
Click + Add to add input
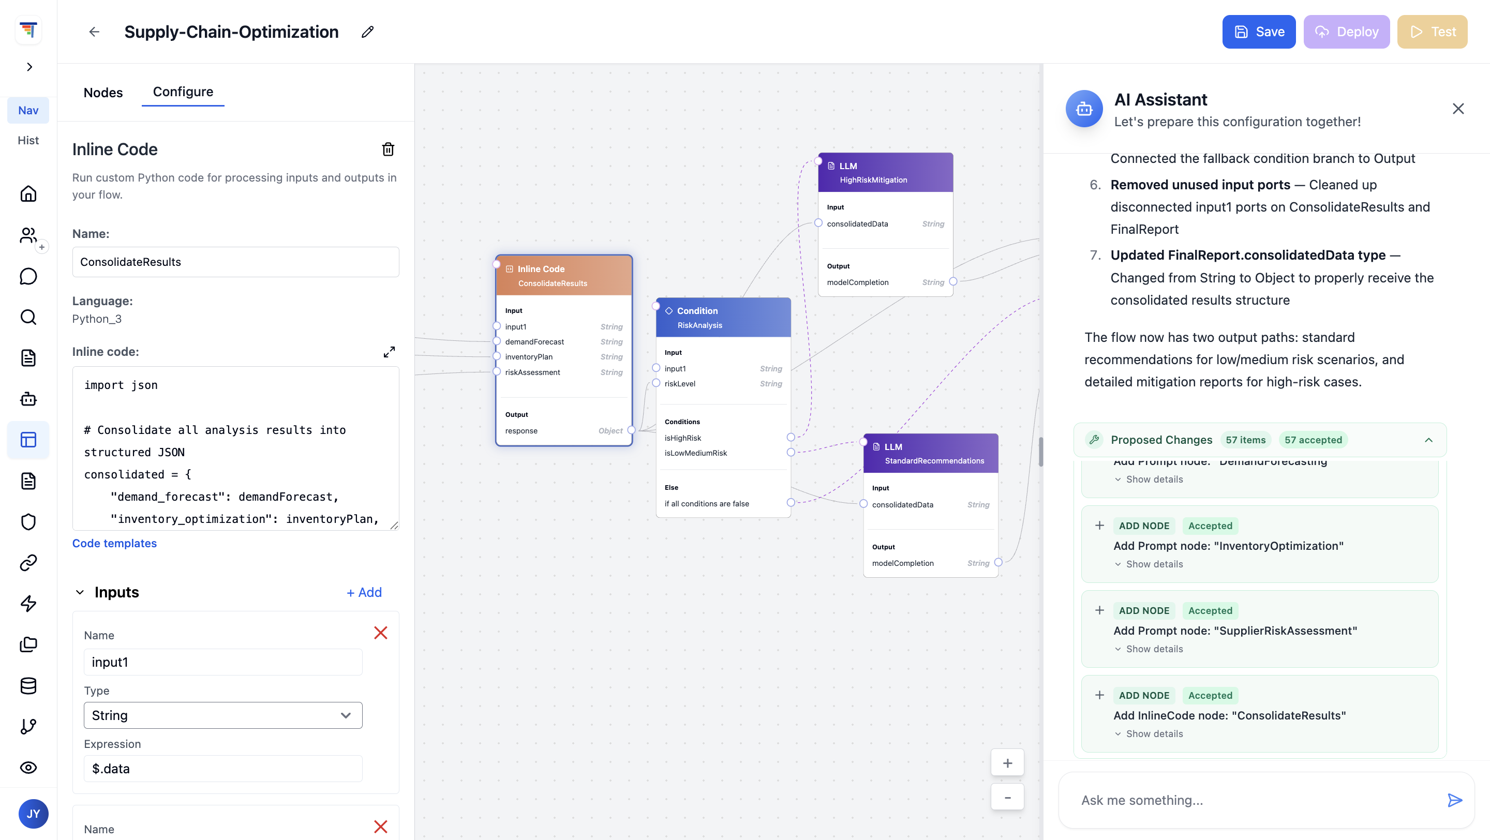tap(364, 593)
